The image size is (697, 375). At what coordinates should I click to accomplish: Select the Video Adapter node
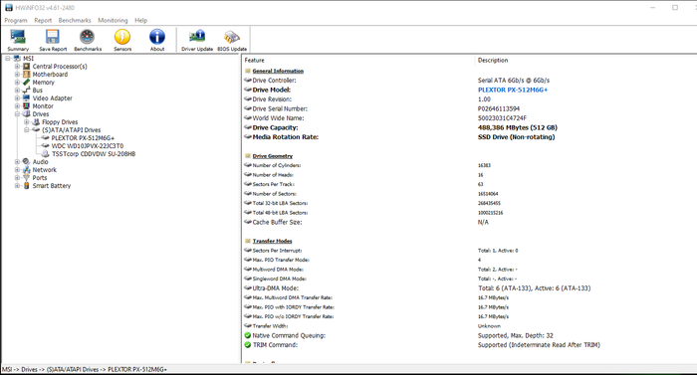[52, 98]
